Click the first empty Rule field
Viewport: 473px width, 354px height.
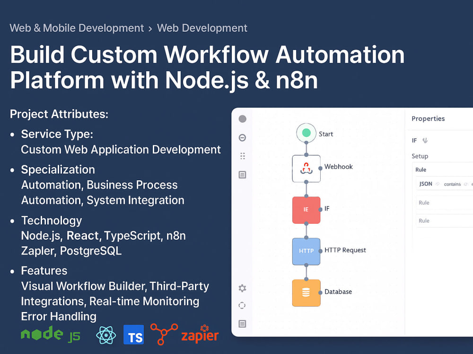[444, 203]
